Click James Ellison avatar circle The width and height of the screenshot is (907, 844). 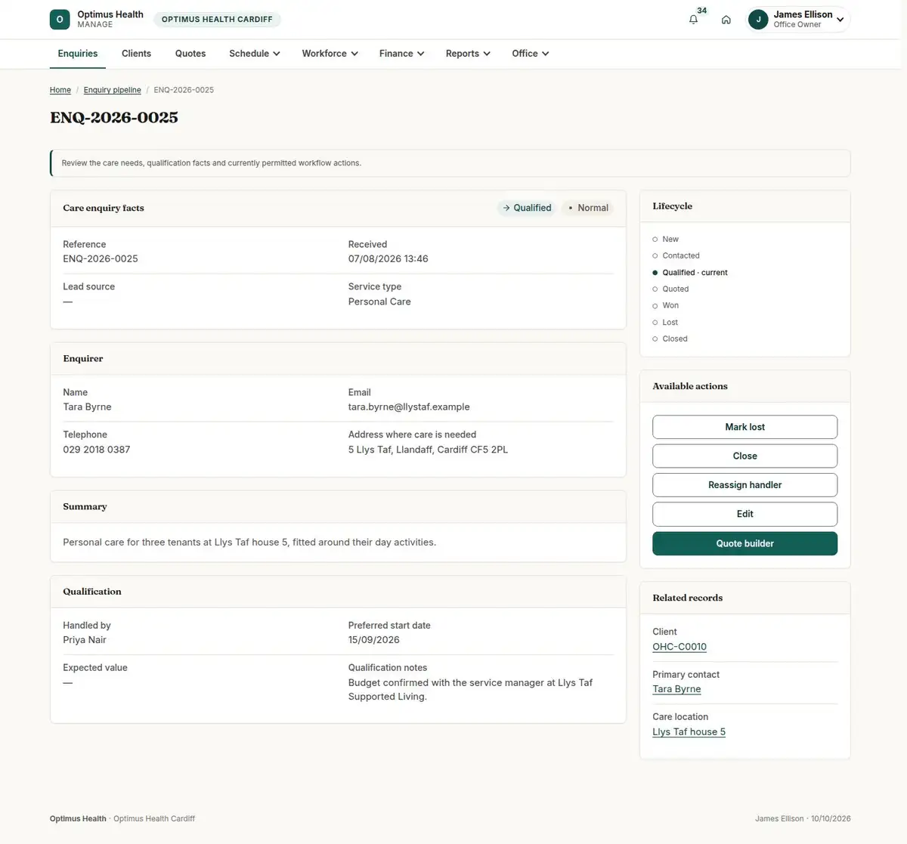pyautogui.click(x=758, y=20)
